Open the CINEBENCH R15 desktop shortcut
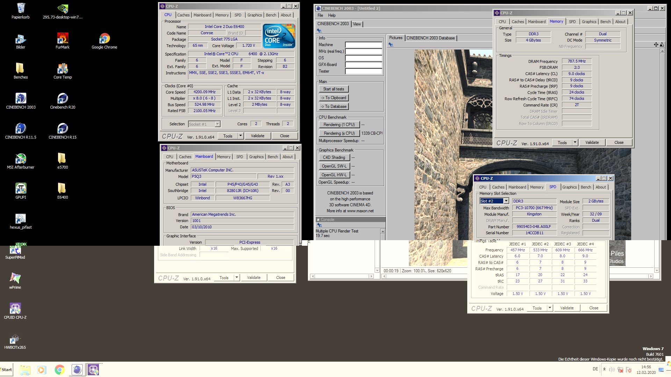 [63, 131]
